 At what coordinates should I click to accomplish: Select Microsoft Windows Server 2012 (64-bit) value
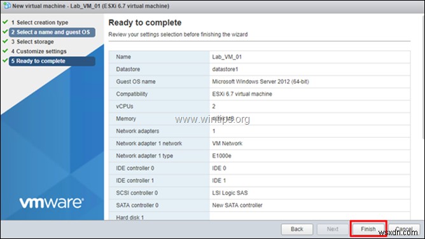point(260,82)
